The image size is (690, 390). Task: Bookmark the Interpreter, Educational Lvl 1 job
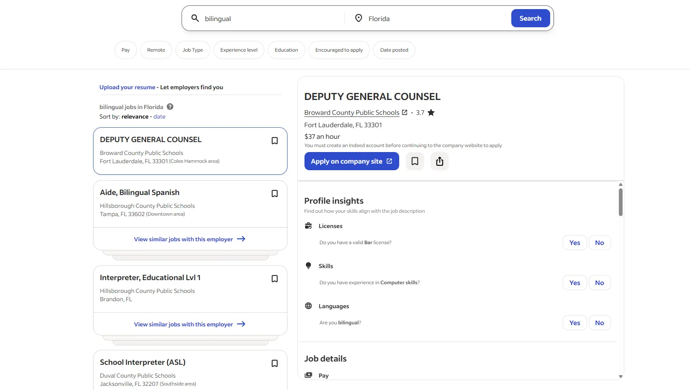pyautogui.click(x=274, y=279)
